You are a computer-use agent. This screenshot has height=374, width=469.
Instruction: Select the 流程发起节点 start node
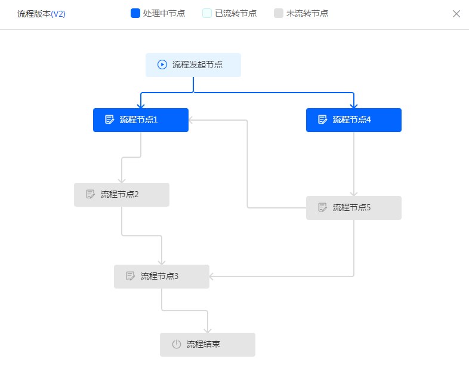[198, 65]
